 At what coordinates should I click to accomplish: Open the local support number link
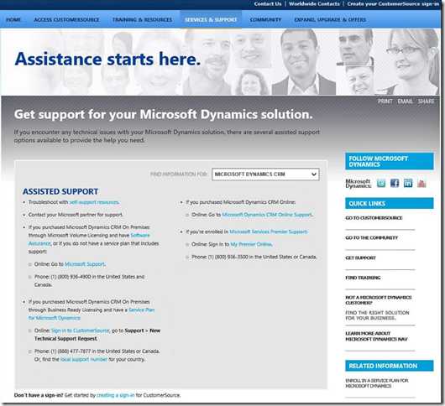84,360
